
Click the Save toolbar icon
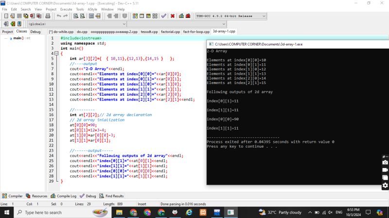tap(19, 16)
